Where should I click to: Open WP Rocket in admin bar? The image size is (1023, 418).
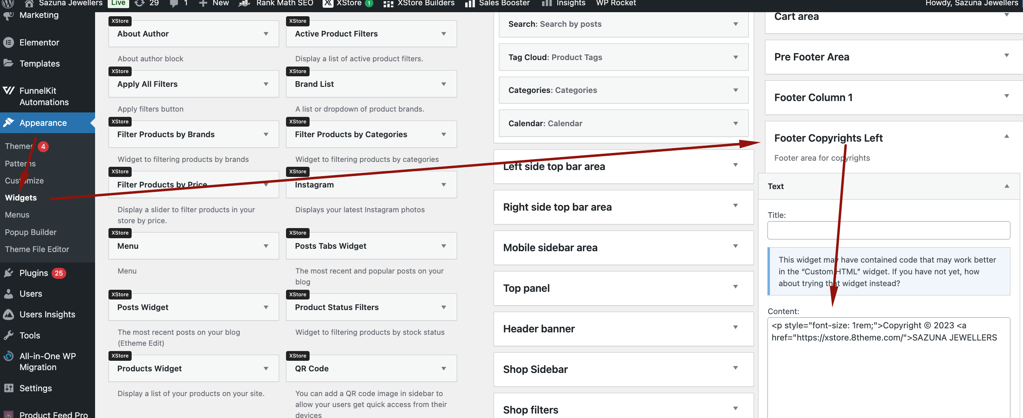[x=616, y=3]
